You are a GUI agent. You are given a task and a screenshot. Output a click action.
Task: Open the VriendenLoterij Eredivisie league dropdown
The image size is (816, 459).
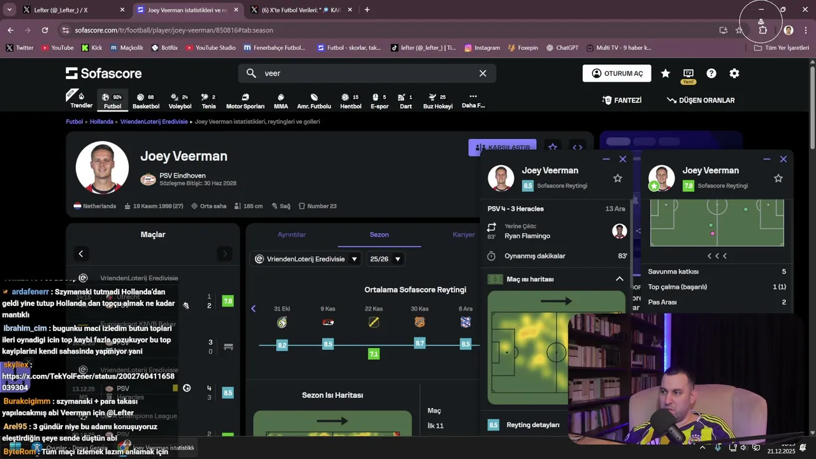coord(306,259)
